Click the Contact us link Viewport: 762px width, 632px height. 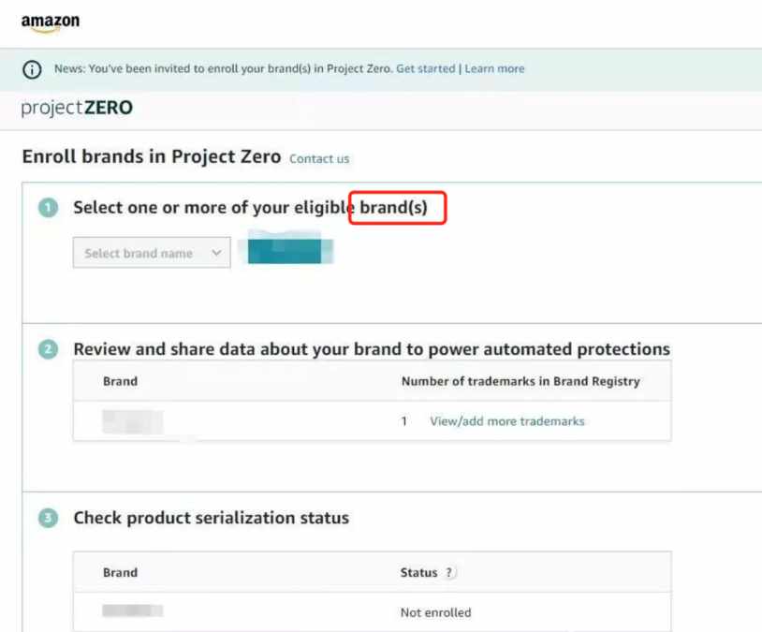pyautogui.click(x=319, y=159)
